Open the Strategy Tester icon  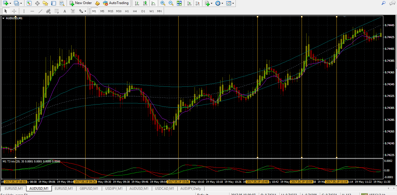tap(62, 3)
